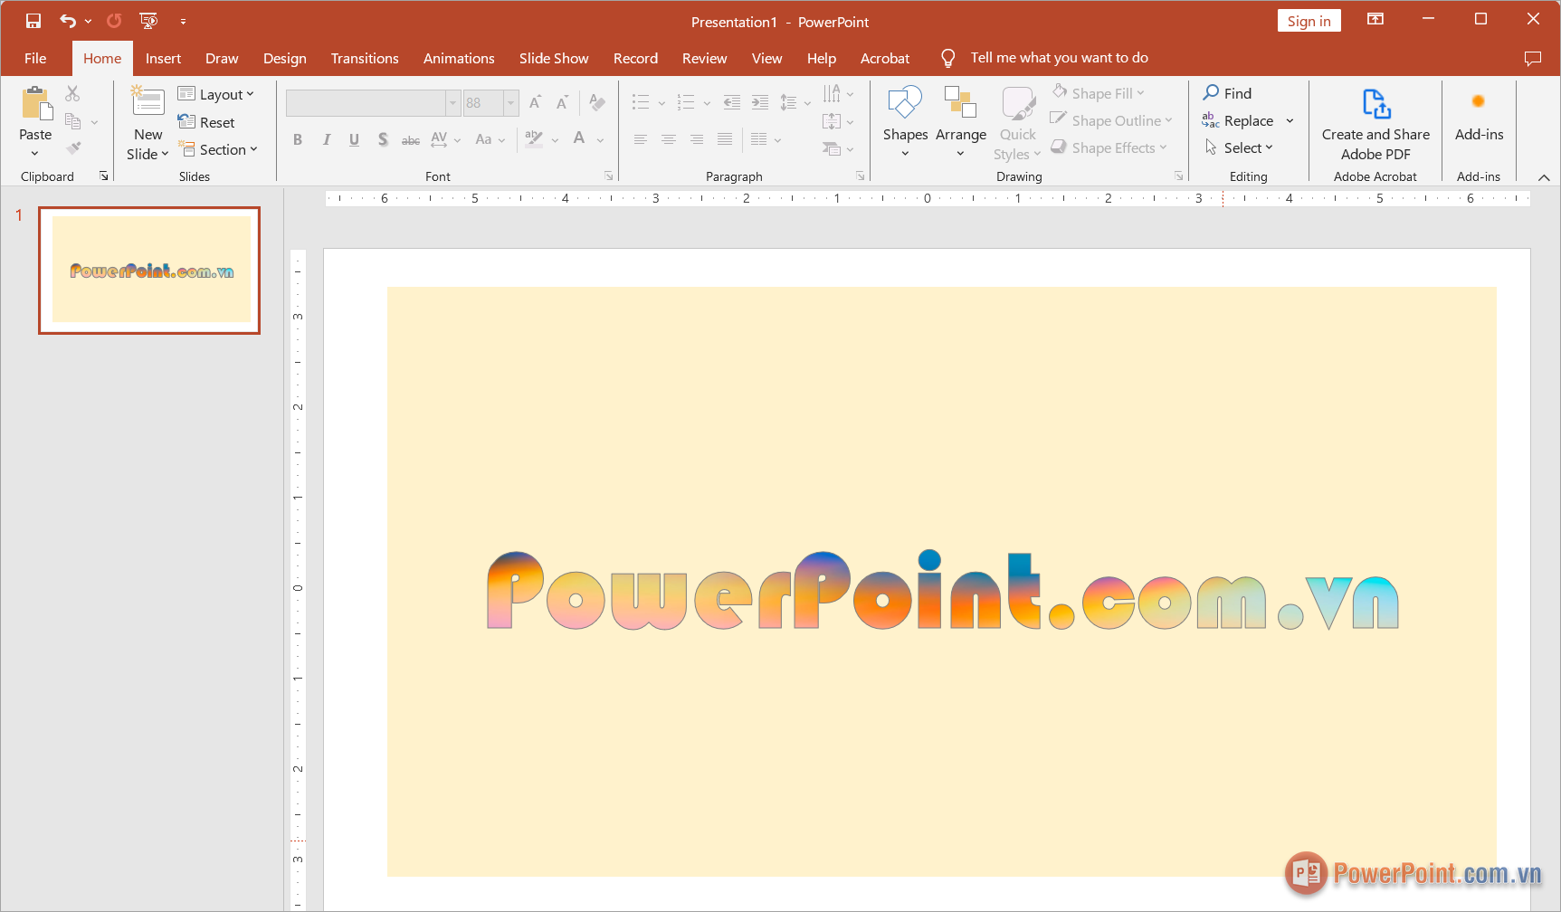Select the Format Painter icon
The image size is (1561, 912).
coord(74,147)
